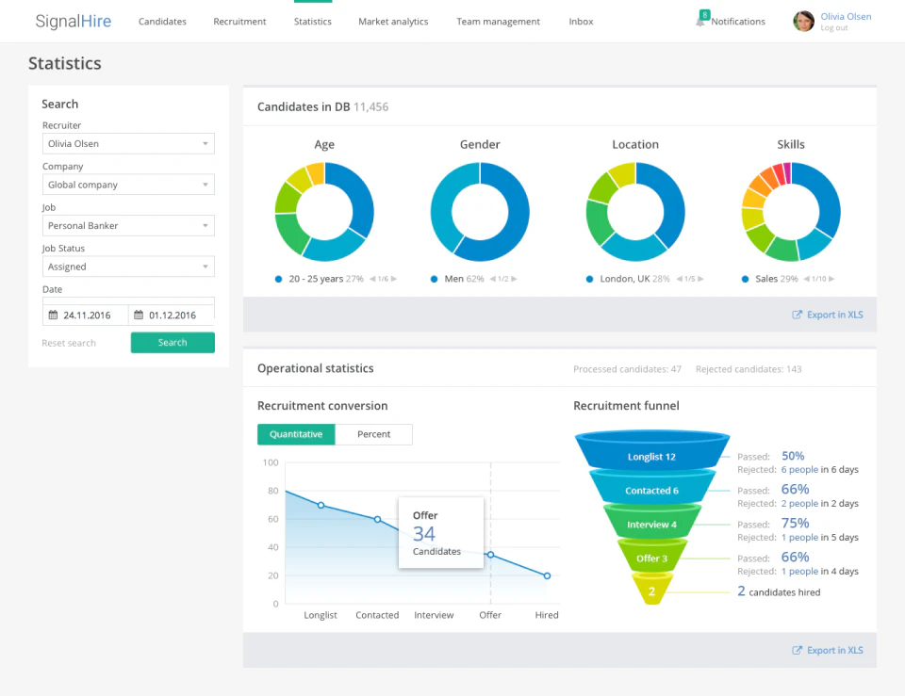Screen dimensions: 905x696
Task: Click the Notifications bell icon
Action: tap(700, 21)
